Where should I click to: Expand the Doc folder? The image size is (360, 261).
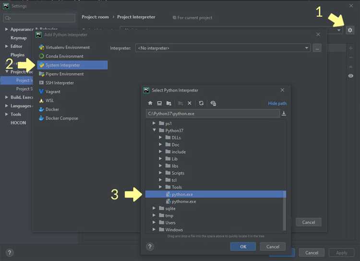pos(160,144)
